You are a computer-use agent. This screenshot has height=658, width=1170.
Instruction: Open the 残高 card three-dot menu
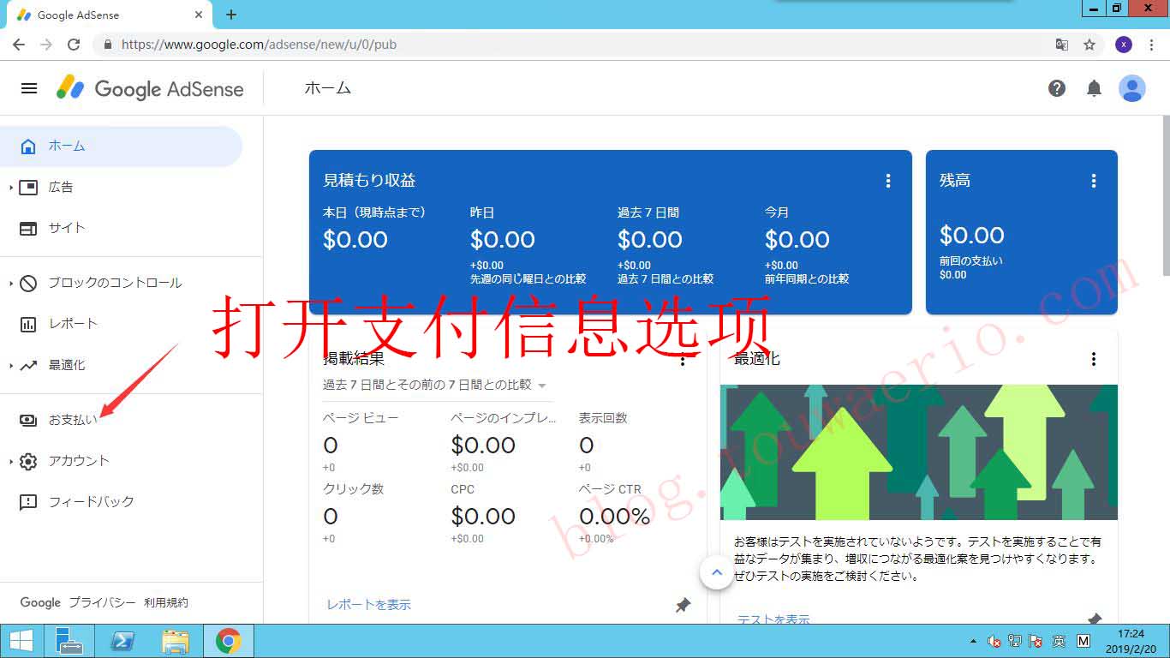(1094, 181)
